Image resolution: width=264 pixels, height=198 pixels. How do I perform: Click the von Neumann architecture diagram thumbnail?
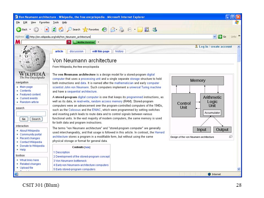click(202, 105)
